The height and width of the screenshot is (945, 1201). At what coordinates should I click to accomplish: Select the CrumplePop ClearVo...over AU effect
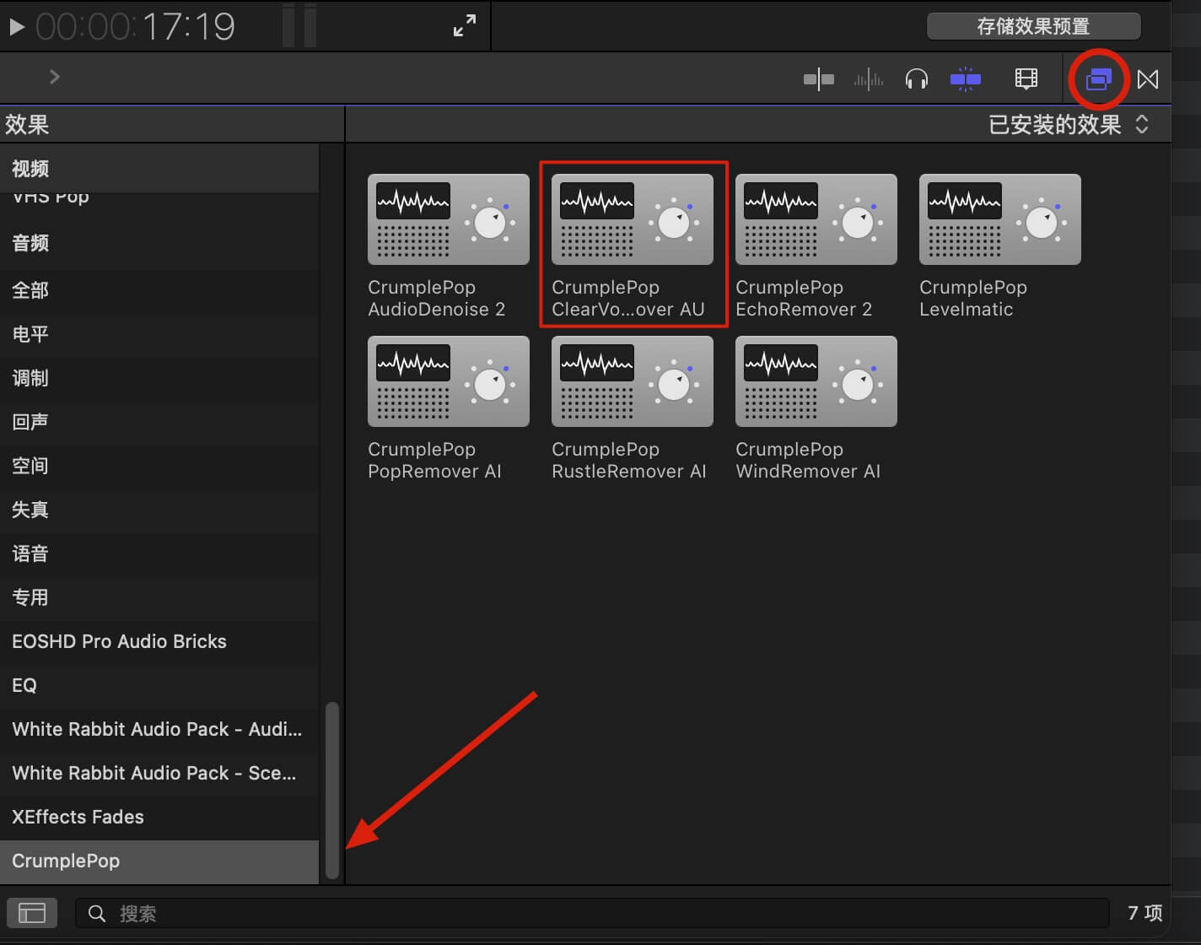(x=633, y=246)
